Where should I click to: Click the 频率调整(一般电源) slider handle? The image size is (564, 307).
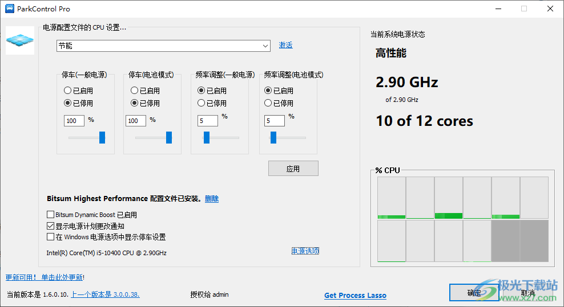pos(207,137)
